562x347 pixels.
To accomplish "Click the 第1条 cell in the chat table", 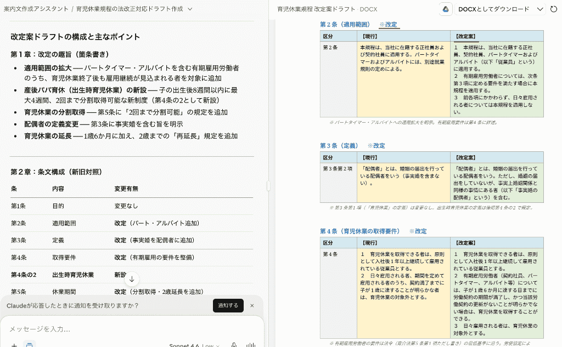I will [18, 206].
